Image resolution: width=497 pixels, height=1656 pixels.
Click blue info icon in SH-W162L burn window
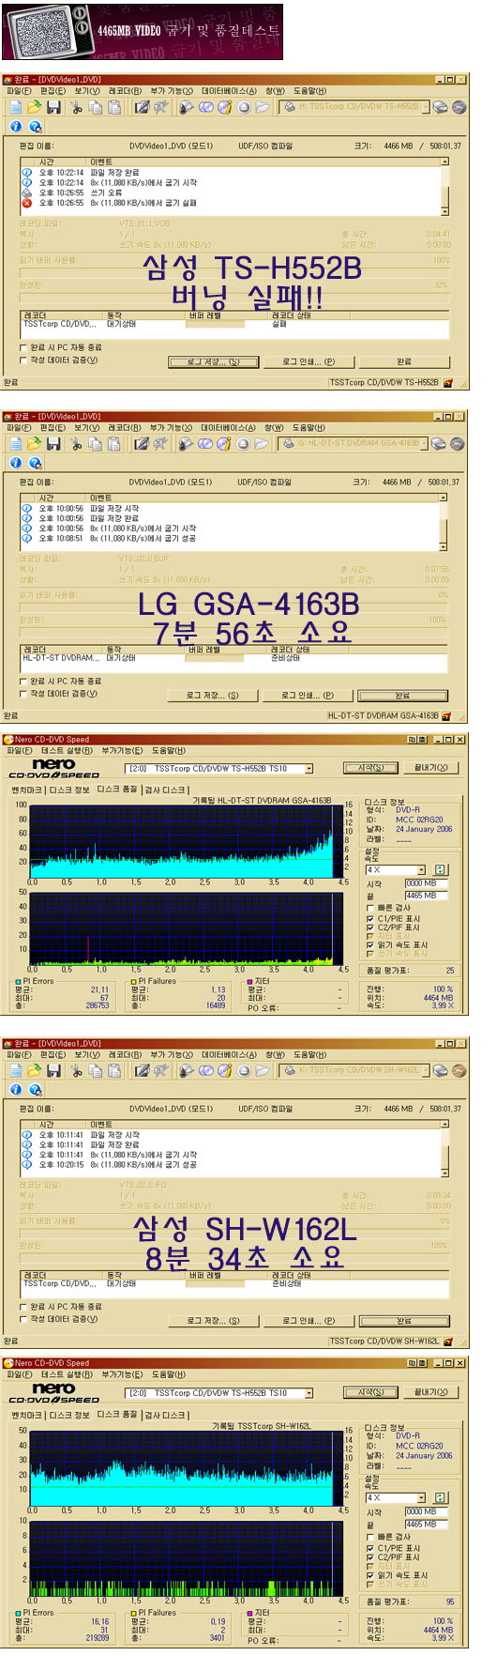coord(16,1090)
